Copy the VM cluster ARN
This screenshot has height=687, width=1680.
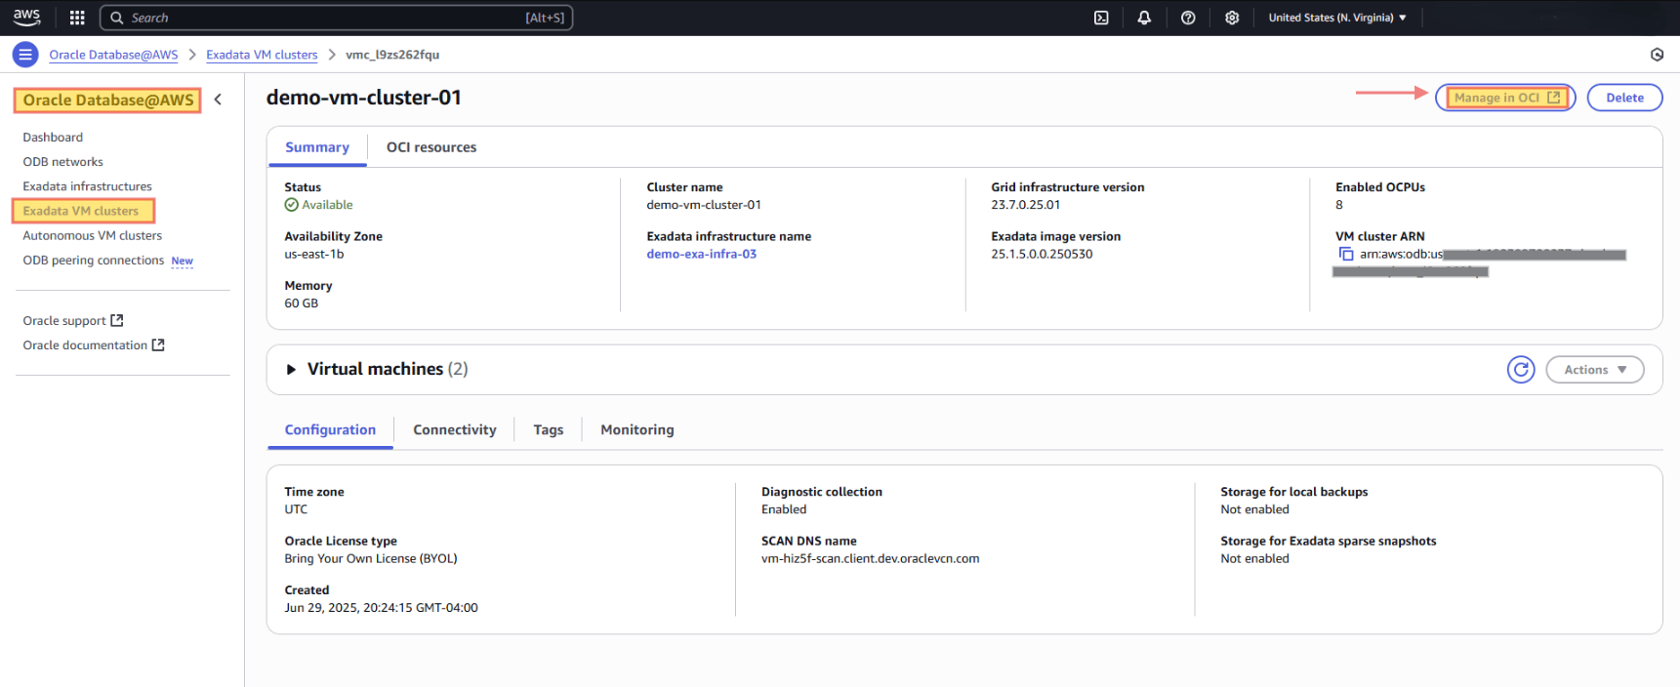click(1346, 254)
